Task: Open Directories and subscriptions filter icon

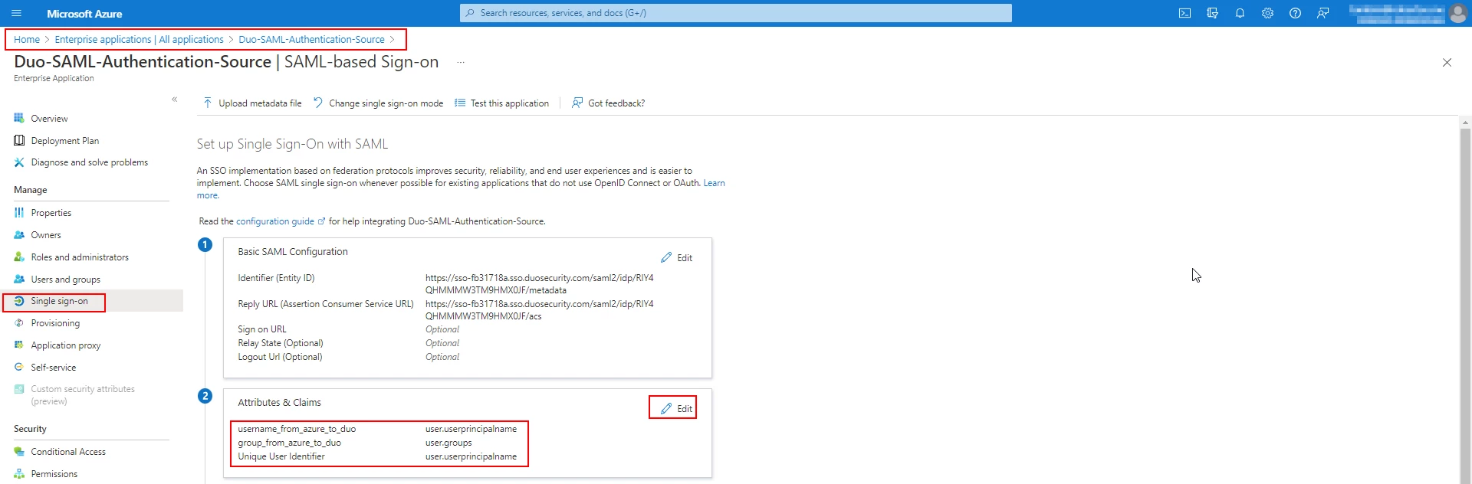Action: (1212, 13)
